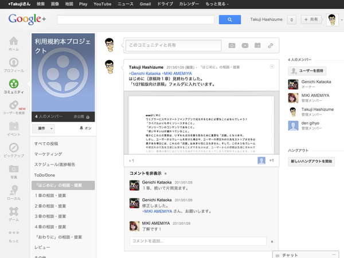Screen dimensions: 344x258
Task: Click the このコミュニティと共有 share box
Action: [174, 45]
